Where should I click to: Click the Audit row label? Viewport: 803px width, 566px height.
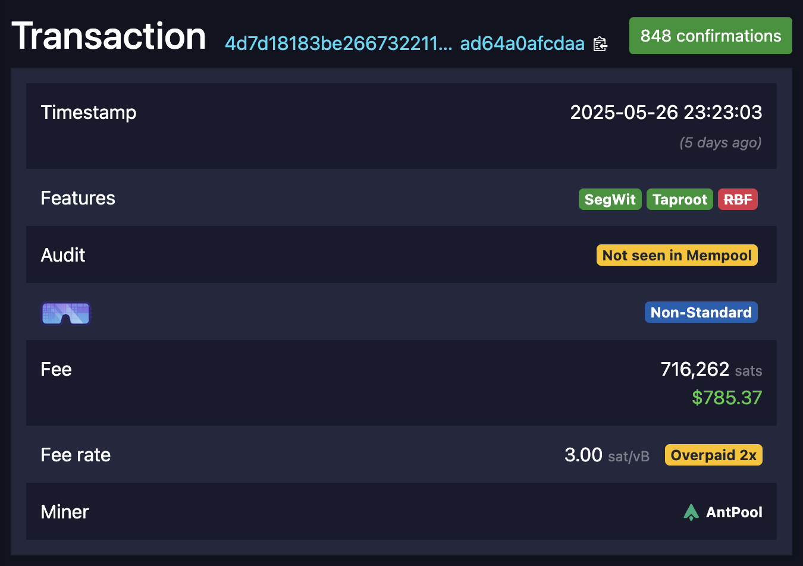click(x=63, y=255)
